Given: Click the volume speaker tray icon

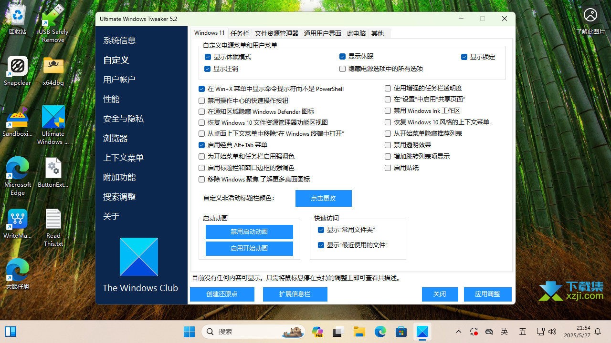Looking at the screenshot, I should click(553, 332).
